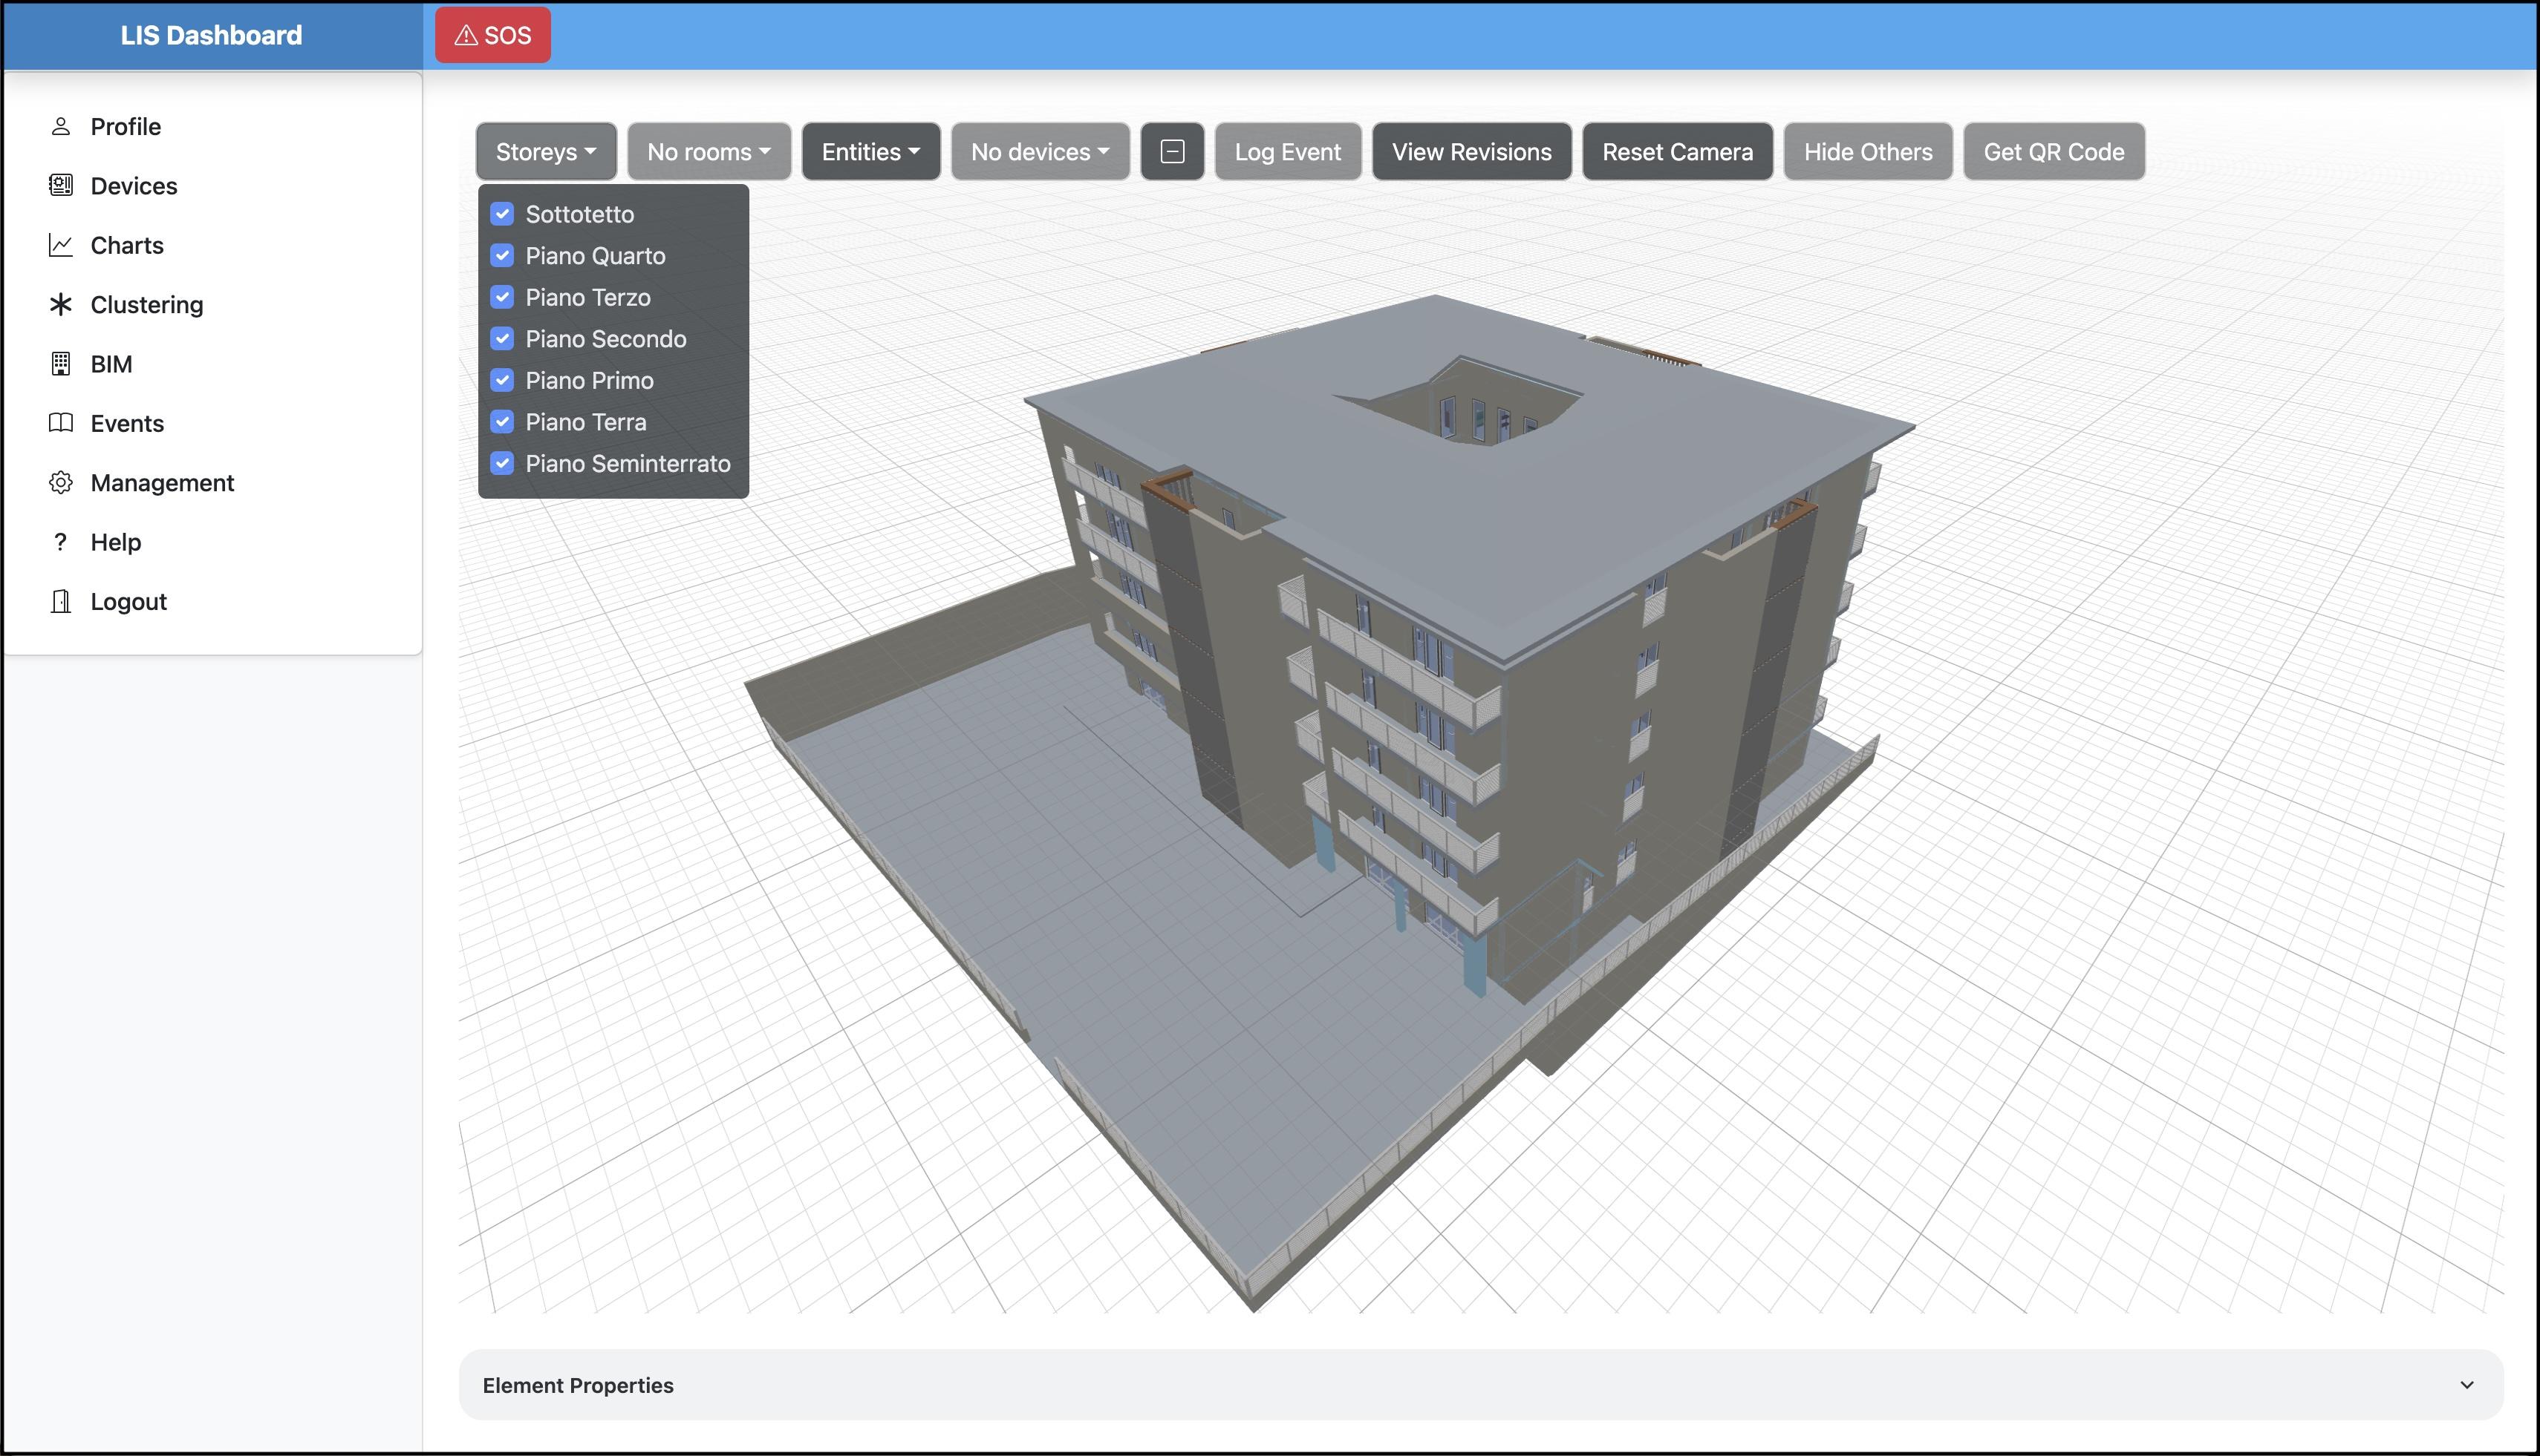2540x1456 pixels.
Task: Uncheck the Piano Quarto checkbox
Action: pyautogui.click(x=502, y=255)
